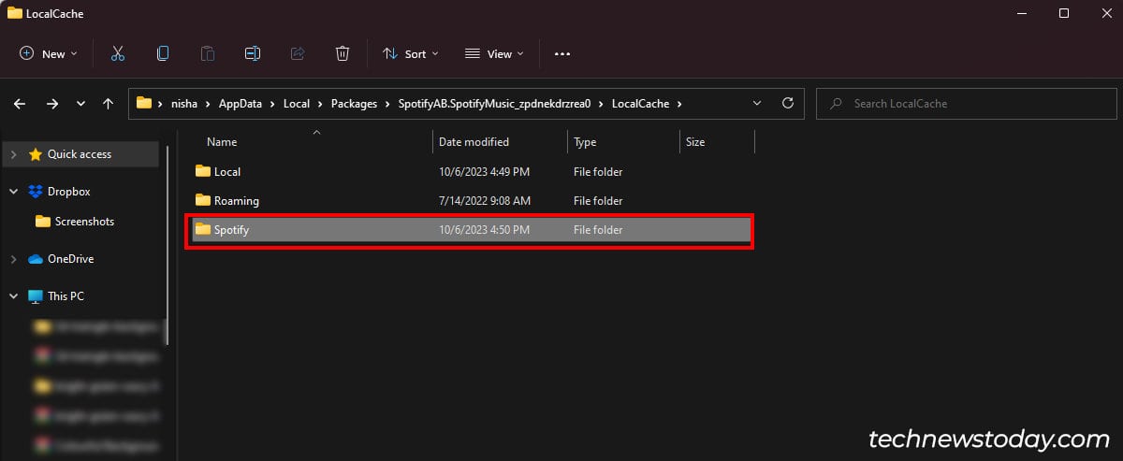The width and height of the screenshot is (1123, 461).
Task: Click Packages in the address path
Action: 354,104
